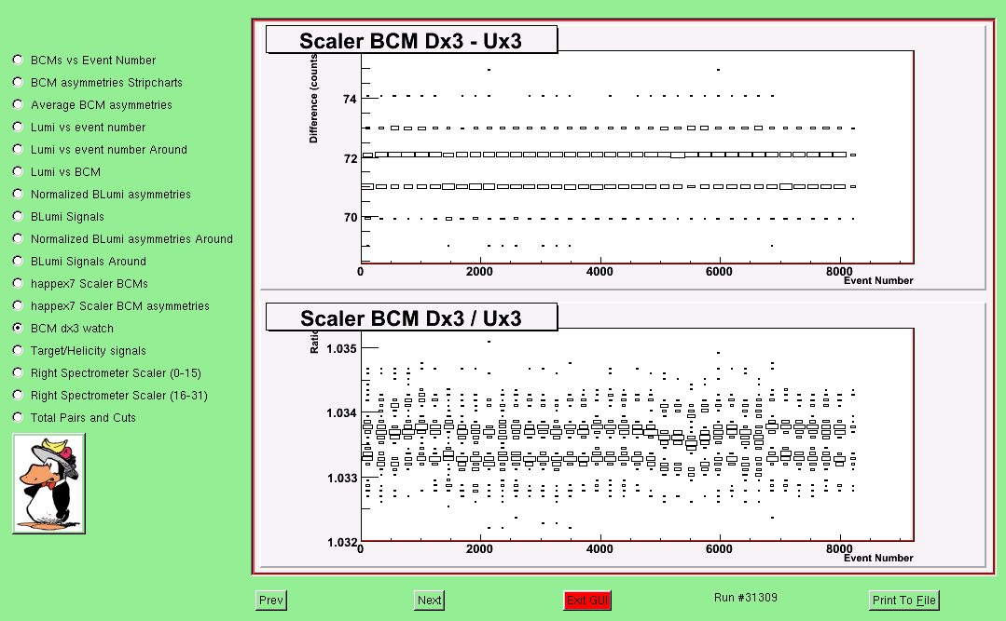This screenshot has width=1006, height=621.
Task: Select Normalized BLumi asymmetries Around
Action: coord(122,239)
